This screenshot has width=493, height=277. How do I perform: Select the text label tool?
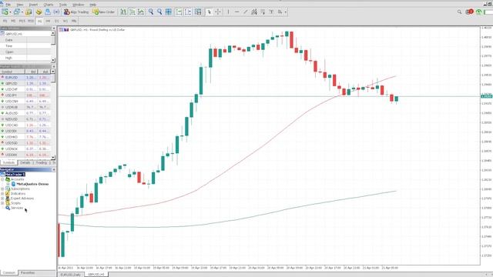click(271, 12)
